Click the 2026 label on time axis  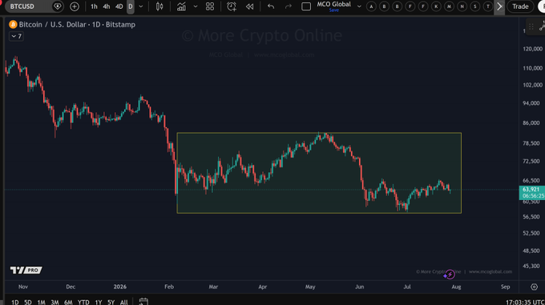(120, 287)
